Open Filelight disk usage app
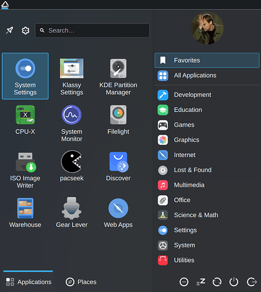261x292 pixels. tap(118, 123)
